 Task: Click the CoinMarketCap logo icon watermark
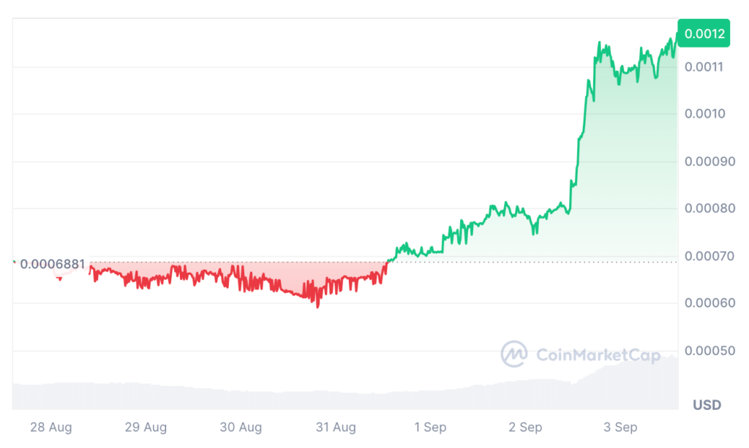[x=514, y=354]
